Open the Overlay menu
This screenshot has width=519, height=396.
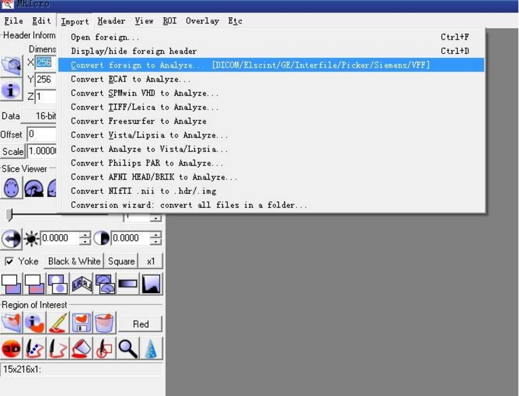202,21
